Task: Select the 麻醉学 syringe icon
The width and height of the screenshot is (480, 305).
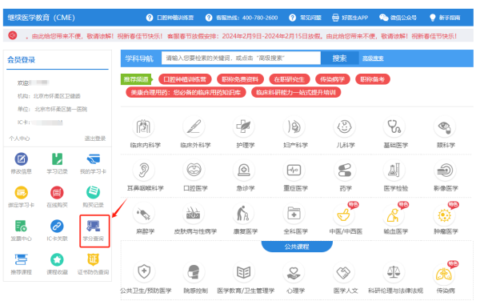Action: pyautogui.click(x=143, y=214)
